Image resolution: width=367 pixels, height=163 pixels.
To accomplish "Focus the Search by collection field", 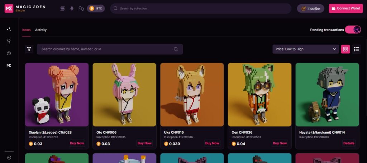I will (x=201, y=9).
